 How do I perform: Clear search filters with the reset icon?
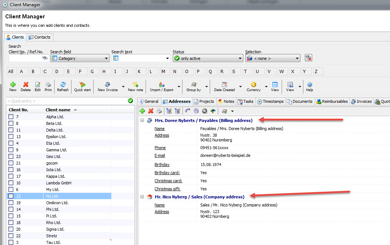tap(309, 58)
